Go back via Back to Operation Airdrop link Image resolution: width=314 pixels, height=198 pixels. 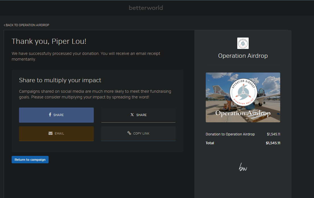pyautogui.click(x=27, y=25)
